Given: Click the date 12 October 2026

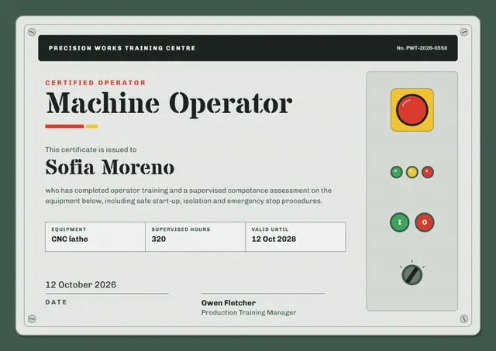Looking at the screenshot, I should pyautogui.click(x=81, y=284).
